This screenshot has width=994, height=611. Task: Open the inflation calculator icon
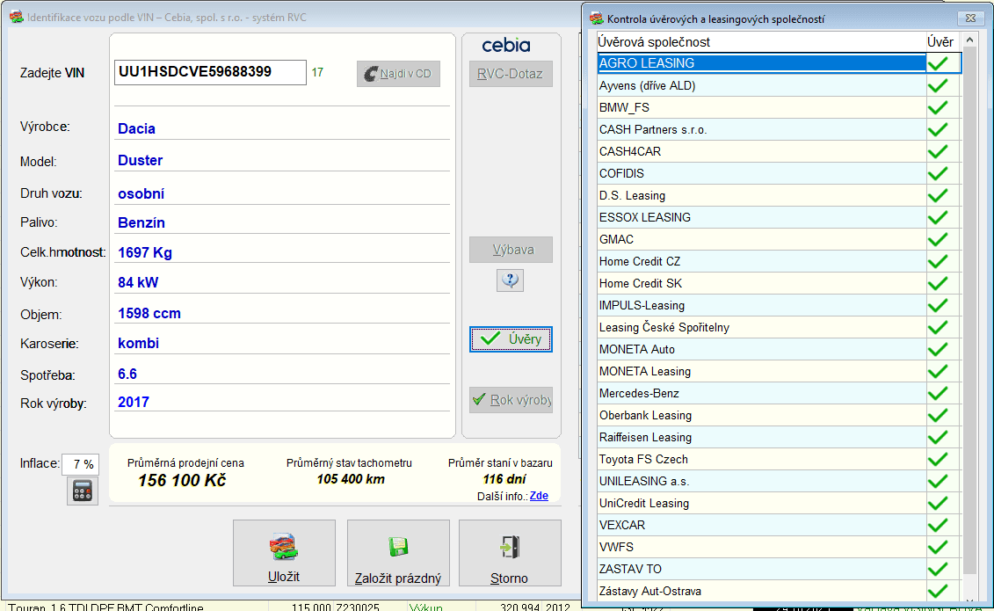click(x=83, y=491)
